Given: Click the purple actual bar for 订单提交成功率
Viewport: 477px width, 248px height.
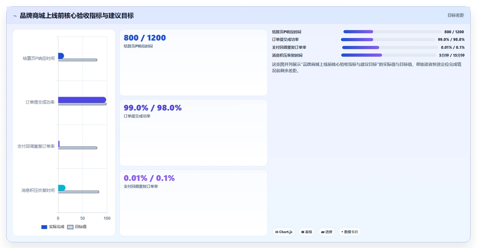Looking at the screenshot, I should point(82,100).
